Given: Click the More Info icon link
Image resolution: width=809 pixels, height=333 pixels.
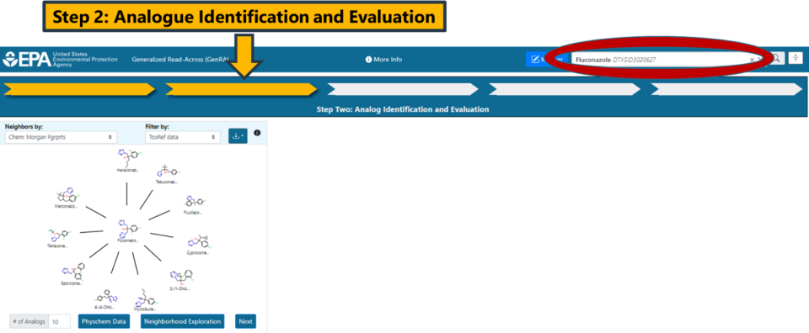Looking at the screenshot, I should [x=383, y=59].
